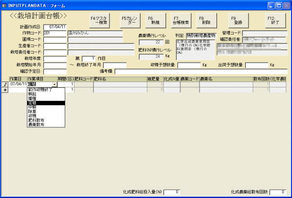Expand the 作業項目 combo box arrow
The height and width of the screenshot is (198, 292).
point(55,84)
